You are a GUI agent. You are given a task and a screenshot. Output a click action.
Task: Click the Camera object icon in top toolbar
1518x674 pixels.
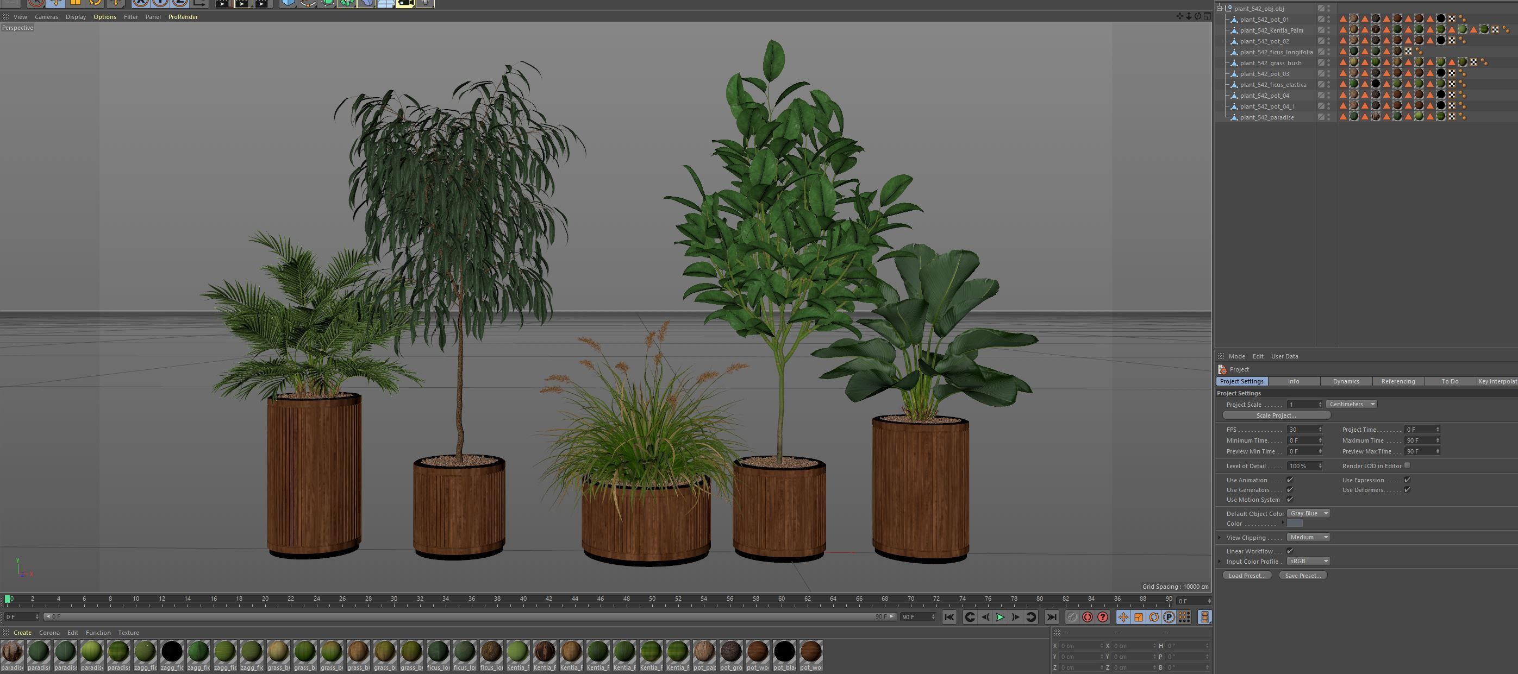405,3
